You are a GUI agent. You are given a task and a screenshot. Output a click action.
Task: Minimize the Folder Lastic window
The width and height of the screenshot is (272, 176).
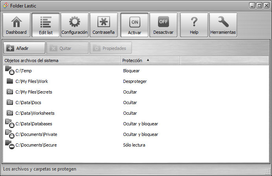tap(252, 5)
